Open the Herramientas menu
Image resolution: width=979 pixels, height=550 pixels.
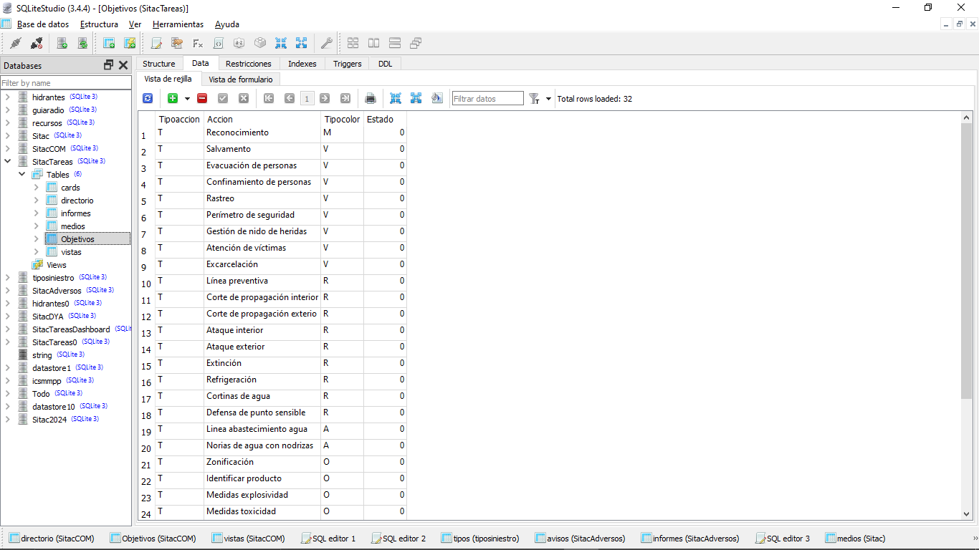178,24
